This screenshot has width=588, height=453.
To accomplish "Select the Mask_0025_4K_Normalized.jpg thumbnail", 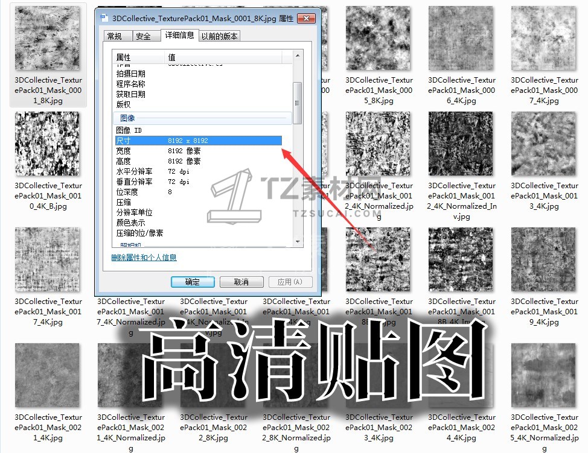I will (x=543, y=375).
